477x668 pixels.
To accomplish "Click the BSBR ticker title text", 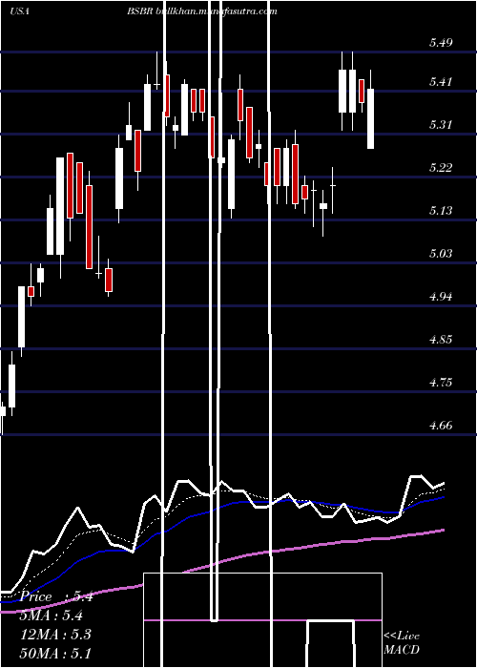I will [x=138, y=11].
